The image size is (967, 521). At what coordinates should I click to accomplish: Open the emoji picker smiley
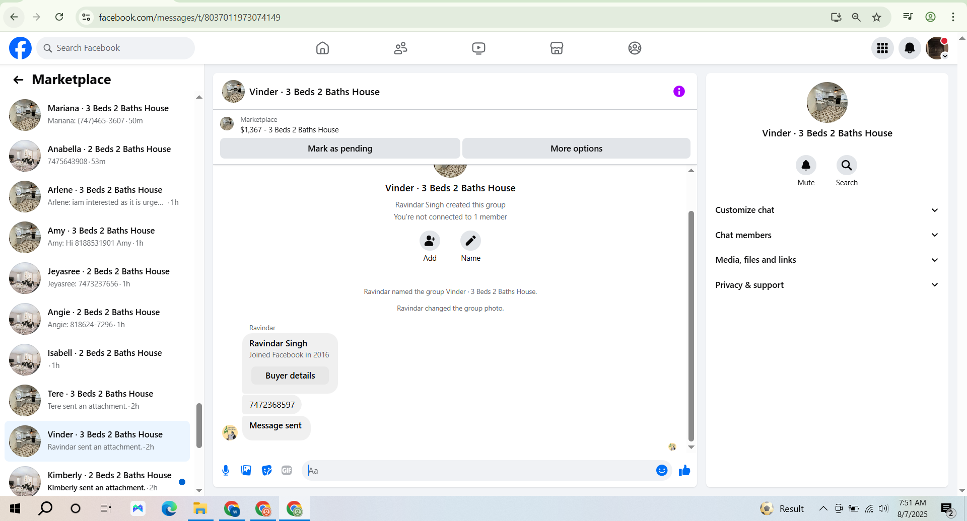pyautogui.click(x=662, y=470)
